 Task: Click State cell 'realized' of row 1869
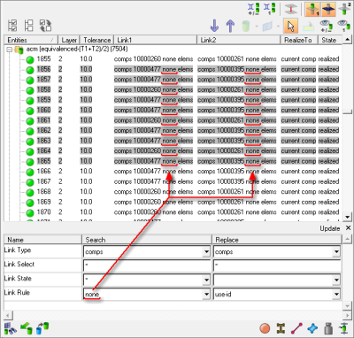(328, 202)
